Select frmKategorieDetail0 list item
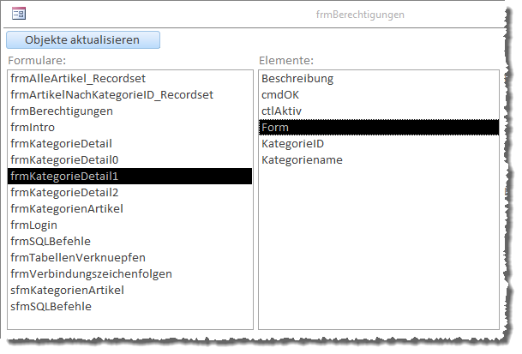The height and width of the screenshot is (354, 522). 64,159
